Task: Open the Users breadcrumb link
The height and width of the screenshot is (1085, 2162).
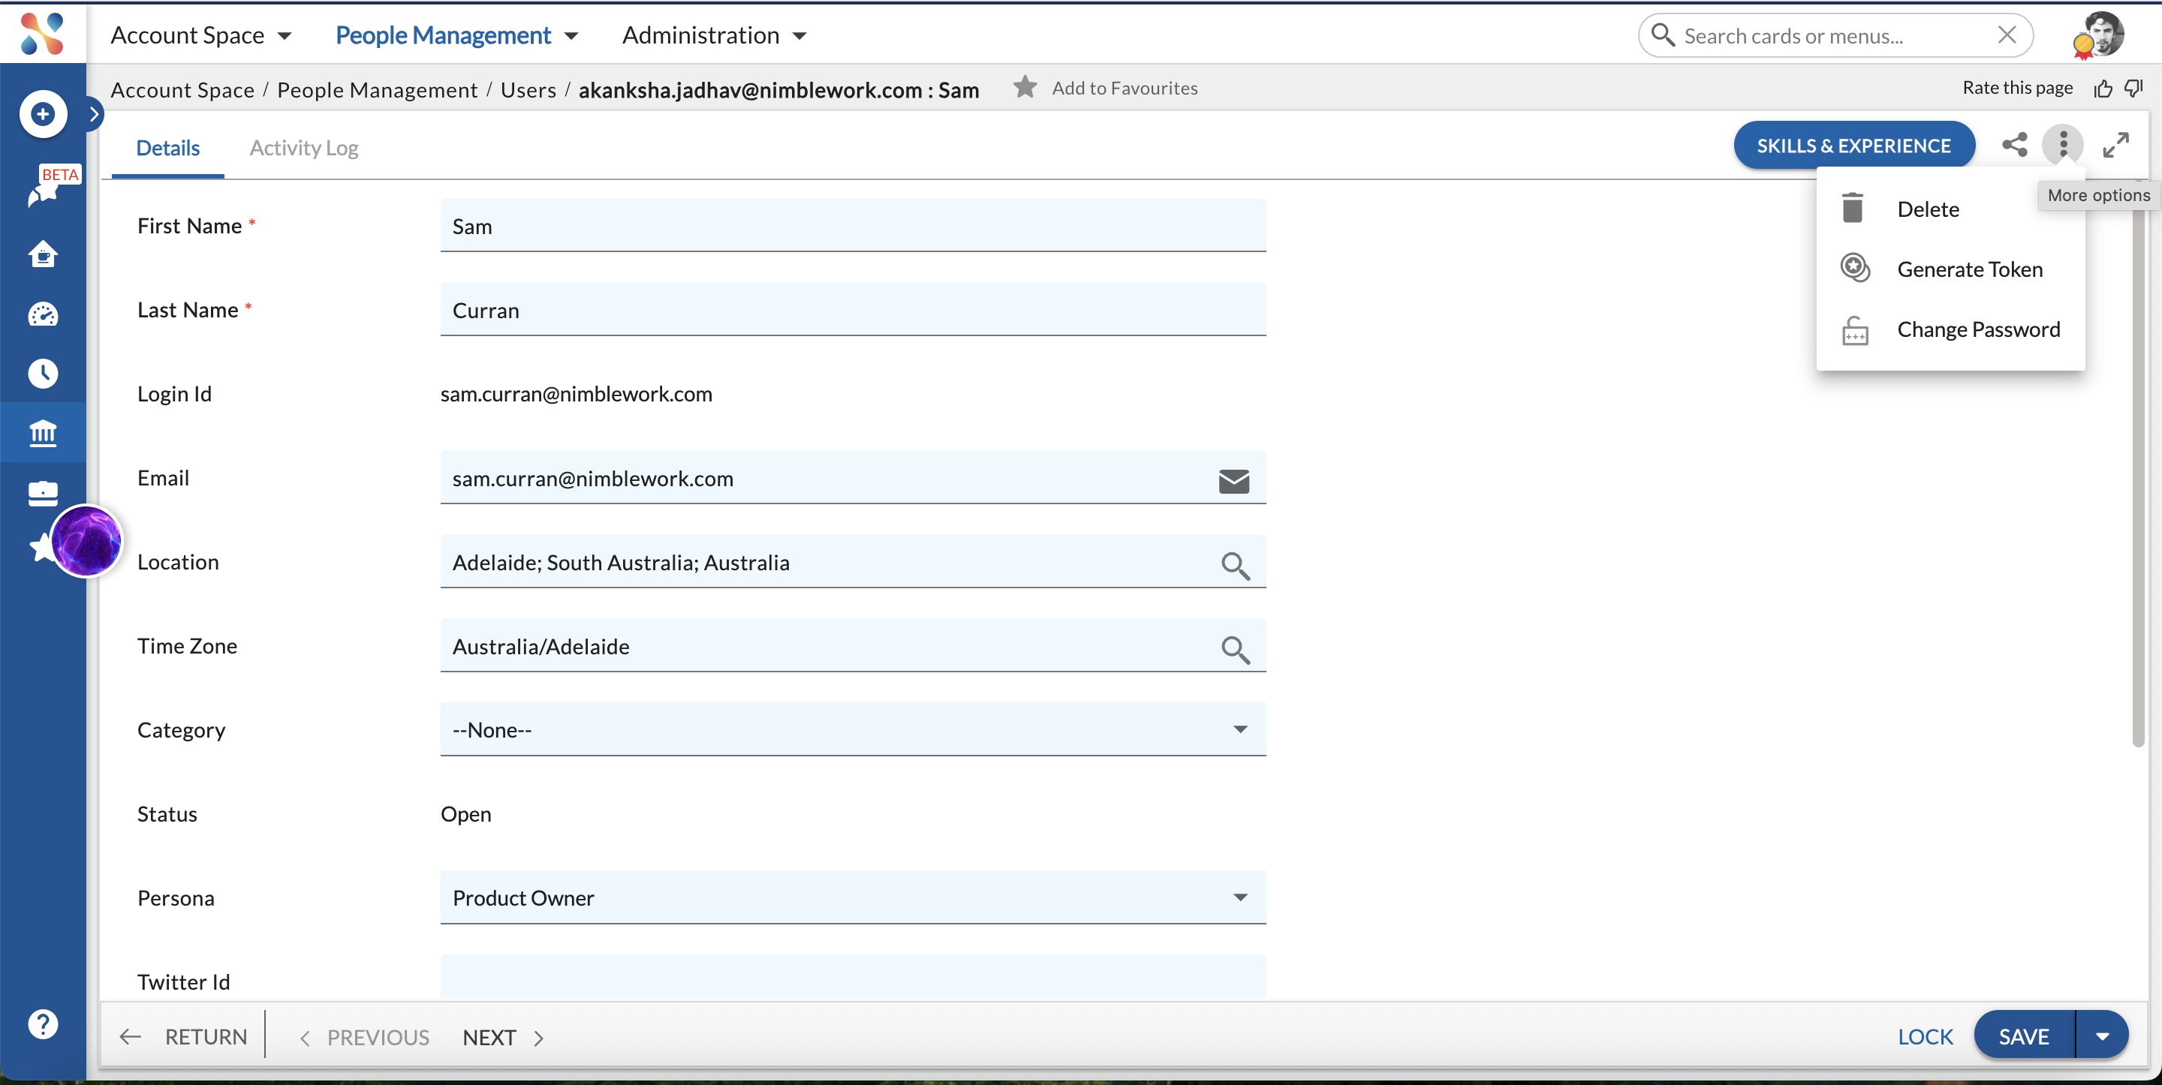Action: tap(528, 90)
